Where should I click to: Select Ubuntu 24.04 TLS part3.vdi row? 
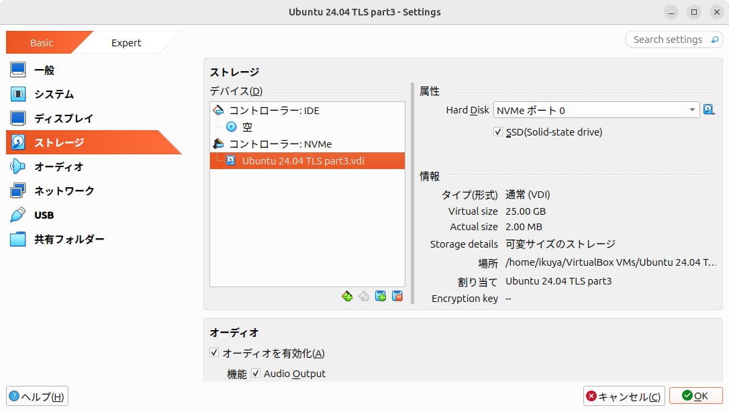pos(307,161)
